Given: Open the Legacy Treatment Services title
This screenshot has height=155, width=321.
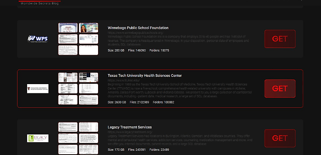Looking at the screenshot, I should (x=129, y=127).
